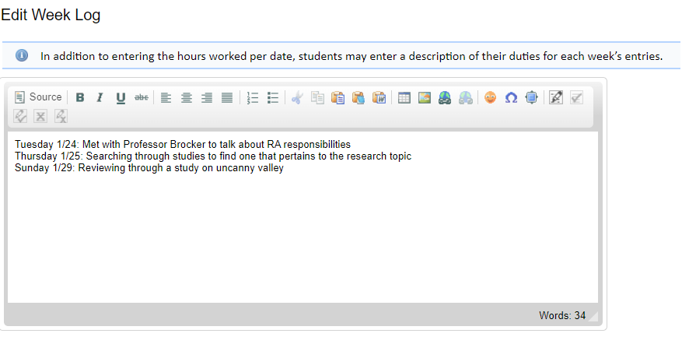Justify the text block
682x337 pixels.
point(227,97)
